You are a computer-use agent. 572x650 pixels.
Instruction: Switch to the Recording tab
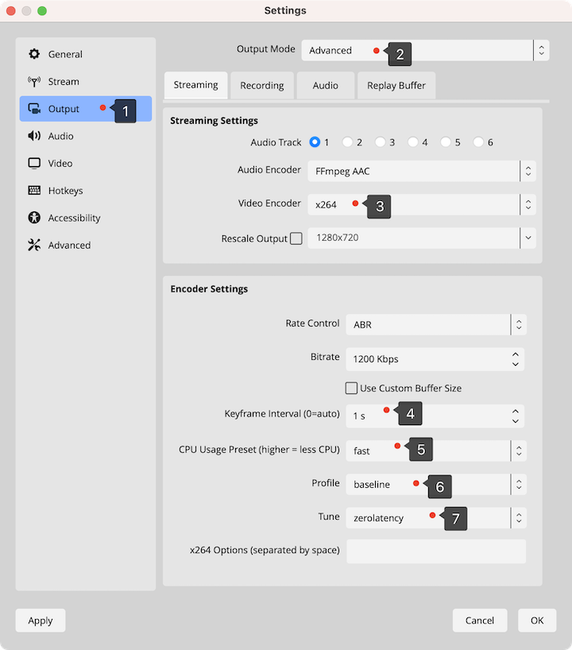pos(261,86)
